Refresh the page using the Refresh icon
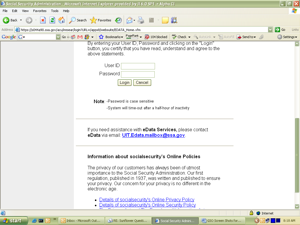Image resolution: width=300 pixels, height=225 pixels. click(52, 20)
